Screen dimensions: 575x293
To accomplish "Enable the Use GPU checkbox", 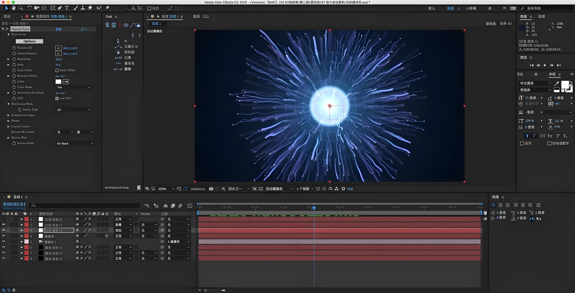I will tap(57, 98).
